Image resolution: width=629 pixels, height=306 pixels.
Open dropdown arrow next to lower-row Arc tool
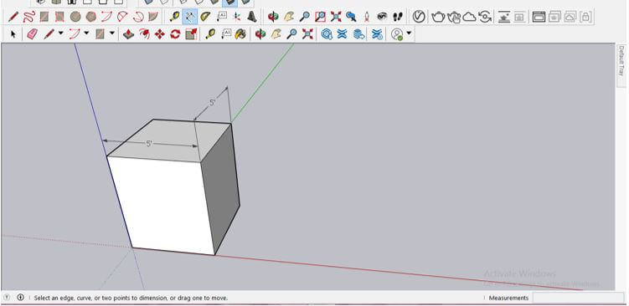[x=86, y=33]
